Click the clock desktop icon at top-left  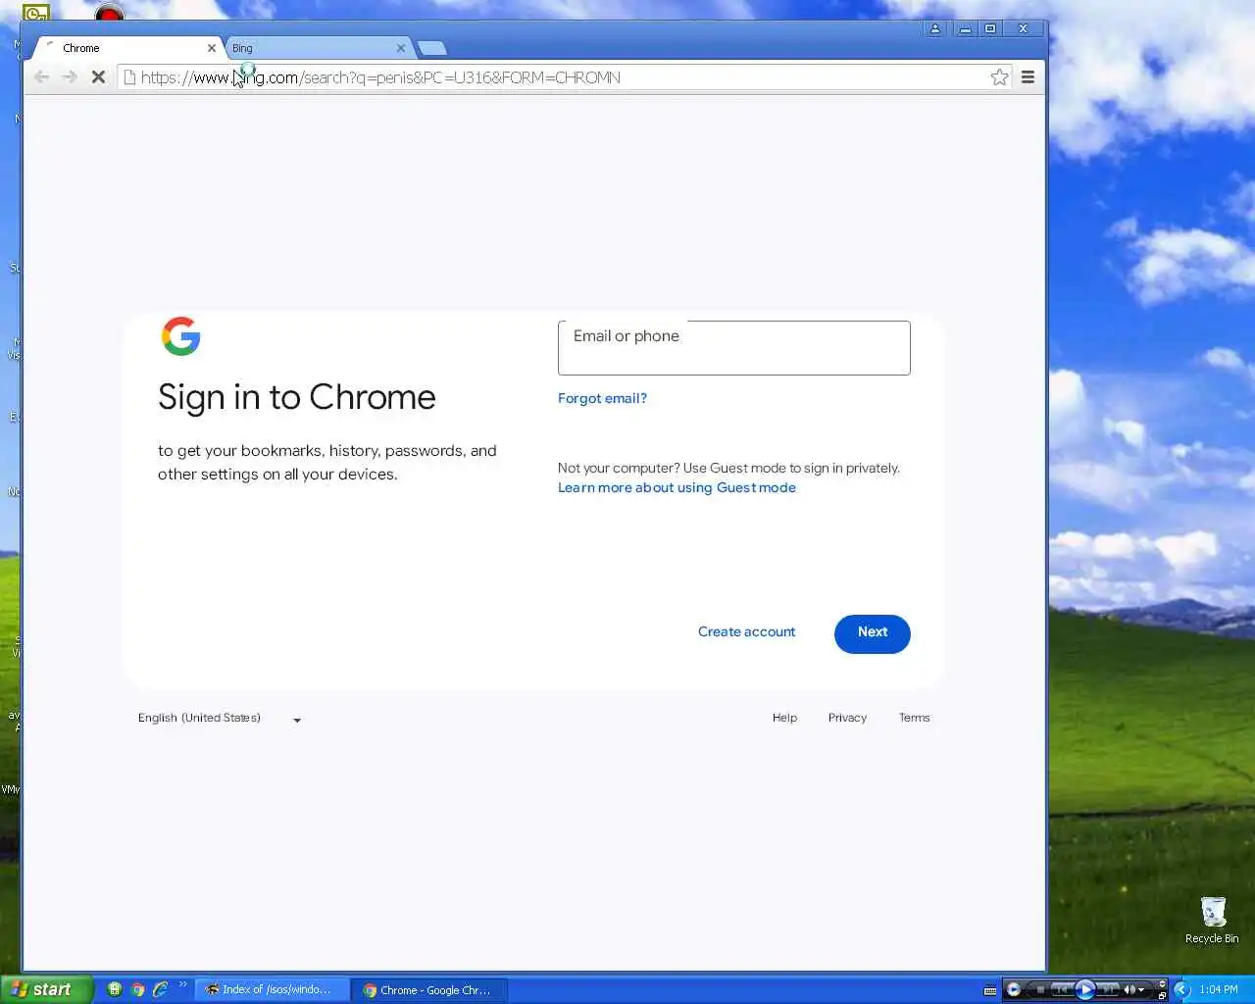tap(35, 13)
